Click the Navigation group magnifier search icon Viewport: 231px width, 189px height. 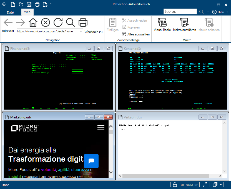[x=71, y=22]
